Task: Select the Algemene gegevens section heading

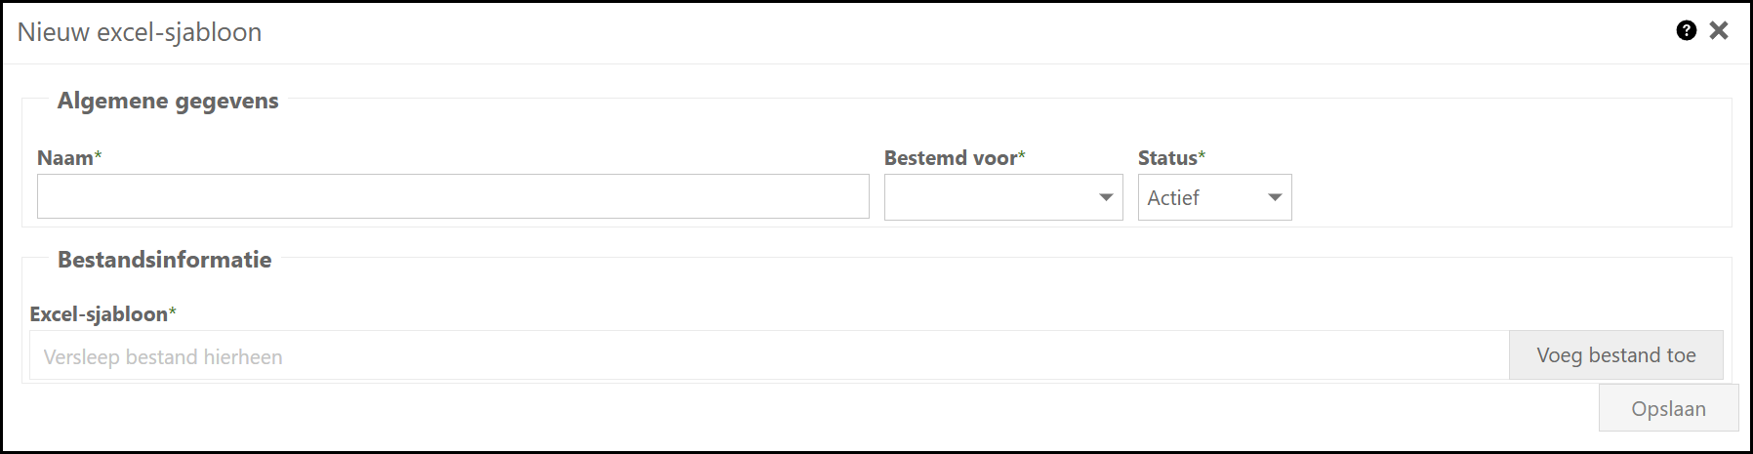Action: pos(168,101)
